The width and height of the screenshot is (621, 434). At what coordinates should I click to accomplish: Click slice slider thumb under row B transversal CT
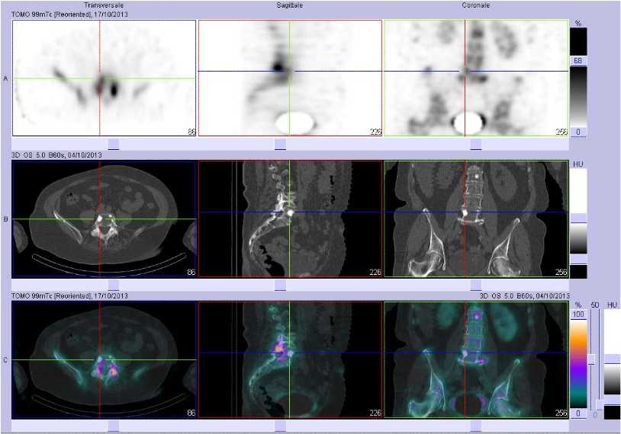pos(113,285)
